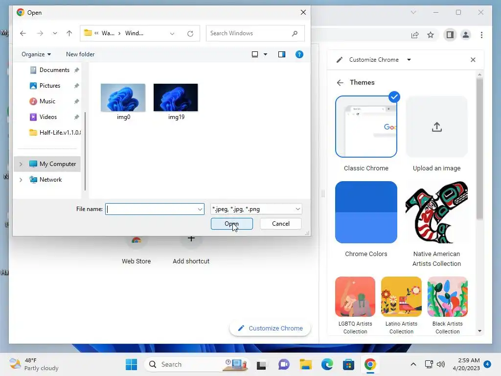Go up one folder level
The width and height of the screenshot is (501, 376).
click(69, 33)
